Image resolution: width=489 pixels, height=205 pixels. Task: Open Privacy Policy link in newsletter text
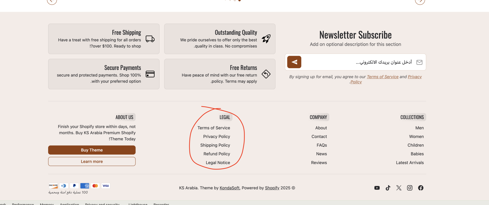point(415,77)
